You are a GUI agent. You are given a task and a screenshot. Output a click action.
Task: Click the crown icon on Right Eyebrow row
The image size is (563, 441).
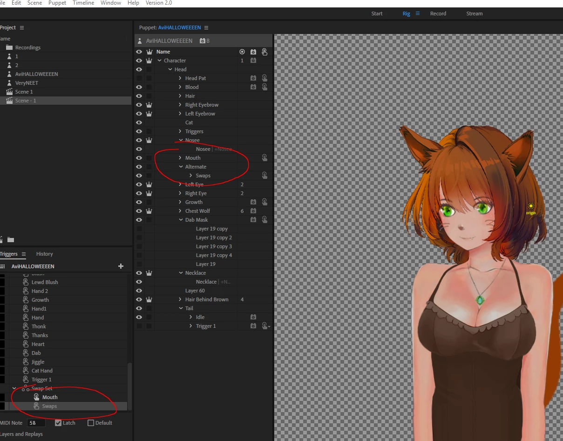pyautogui.click(x=149, y=105)
